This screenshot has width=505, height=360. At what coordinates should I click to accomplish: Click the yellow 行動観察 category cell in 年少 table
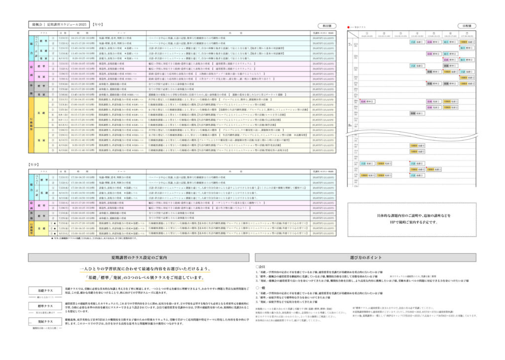31,228
